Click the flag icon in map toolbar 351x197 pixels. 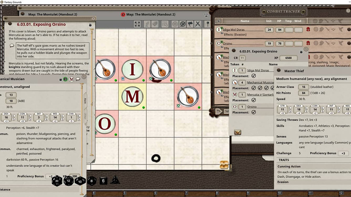(x=190, y=24)
